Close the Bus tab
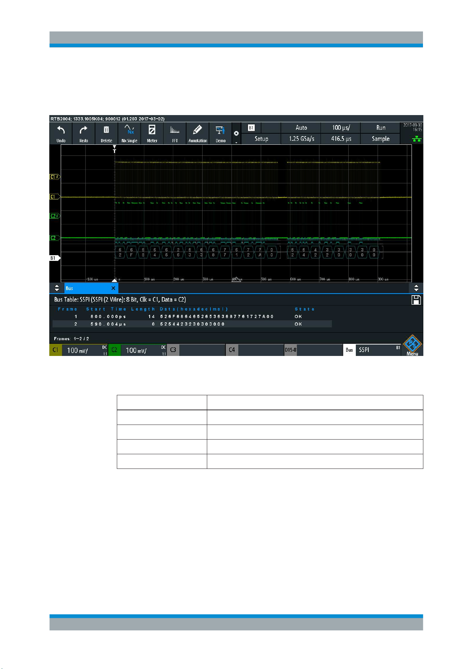 point(113,288)
